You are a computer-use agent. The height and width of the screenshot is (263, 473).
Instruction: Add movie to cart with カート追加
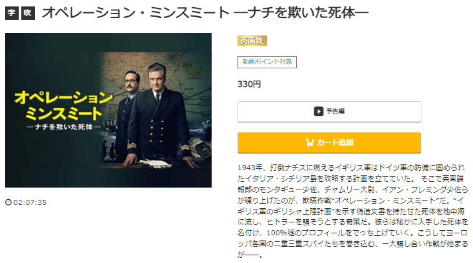[329, 143]
